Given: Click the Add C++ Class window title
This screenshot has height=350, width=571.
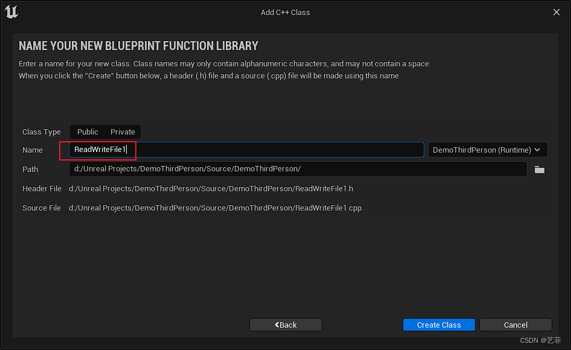Looking at the screenshot, I should [x=285, y=13].
